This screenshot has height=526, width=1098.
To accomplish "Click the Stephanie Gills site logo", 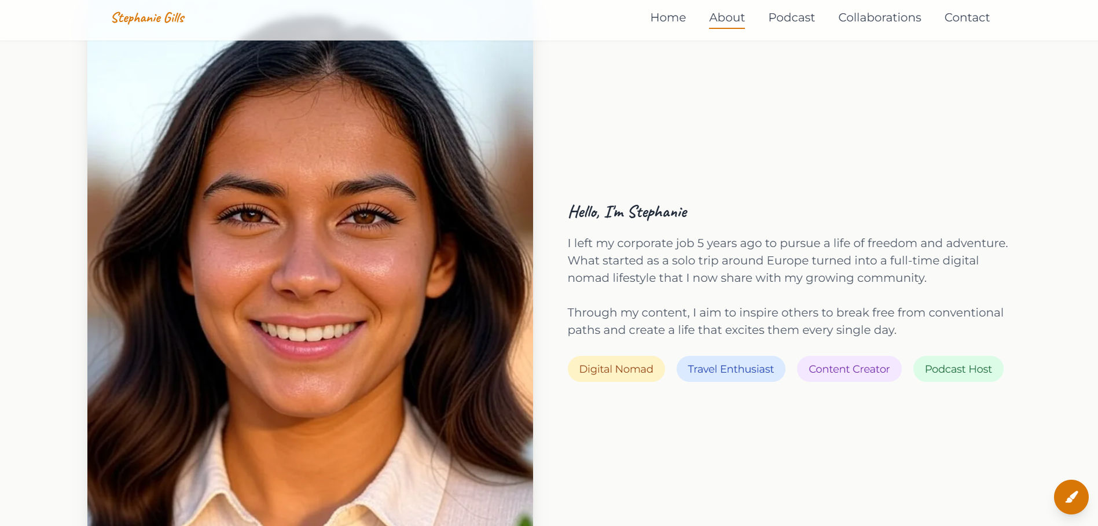I will 148,18.
